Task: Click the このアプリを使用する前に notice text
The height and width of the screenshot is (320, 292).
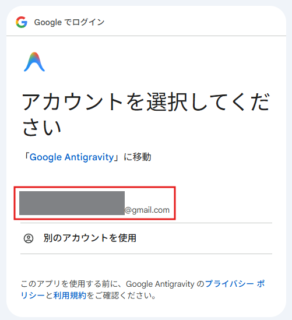Action: (x=72, y=284)
